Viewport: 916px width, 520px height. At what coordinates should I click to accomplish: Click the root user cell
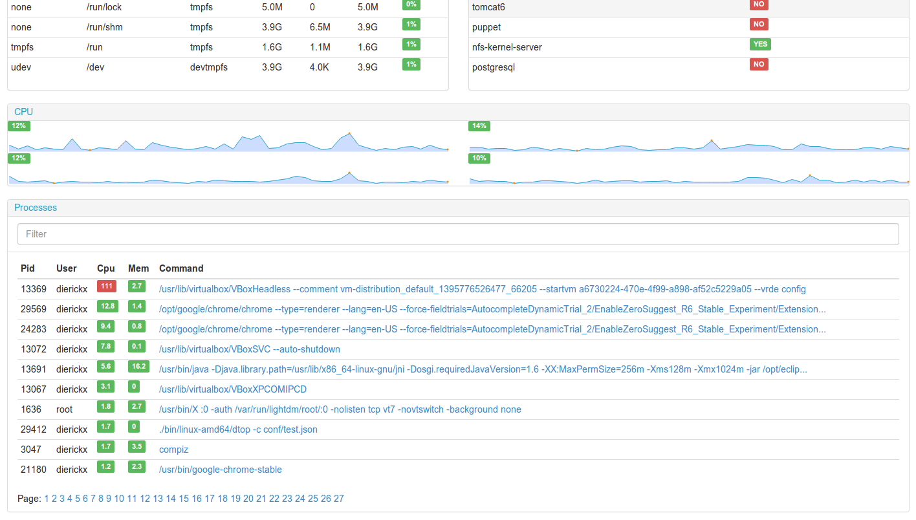tap(65, 409)
